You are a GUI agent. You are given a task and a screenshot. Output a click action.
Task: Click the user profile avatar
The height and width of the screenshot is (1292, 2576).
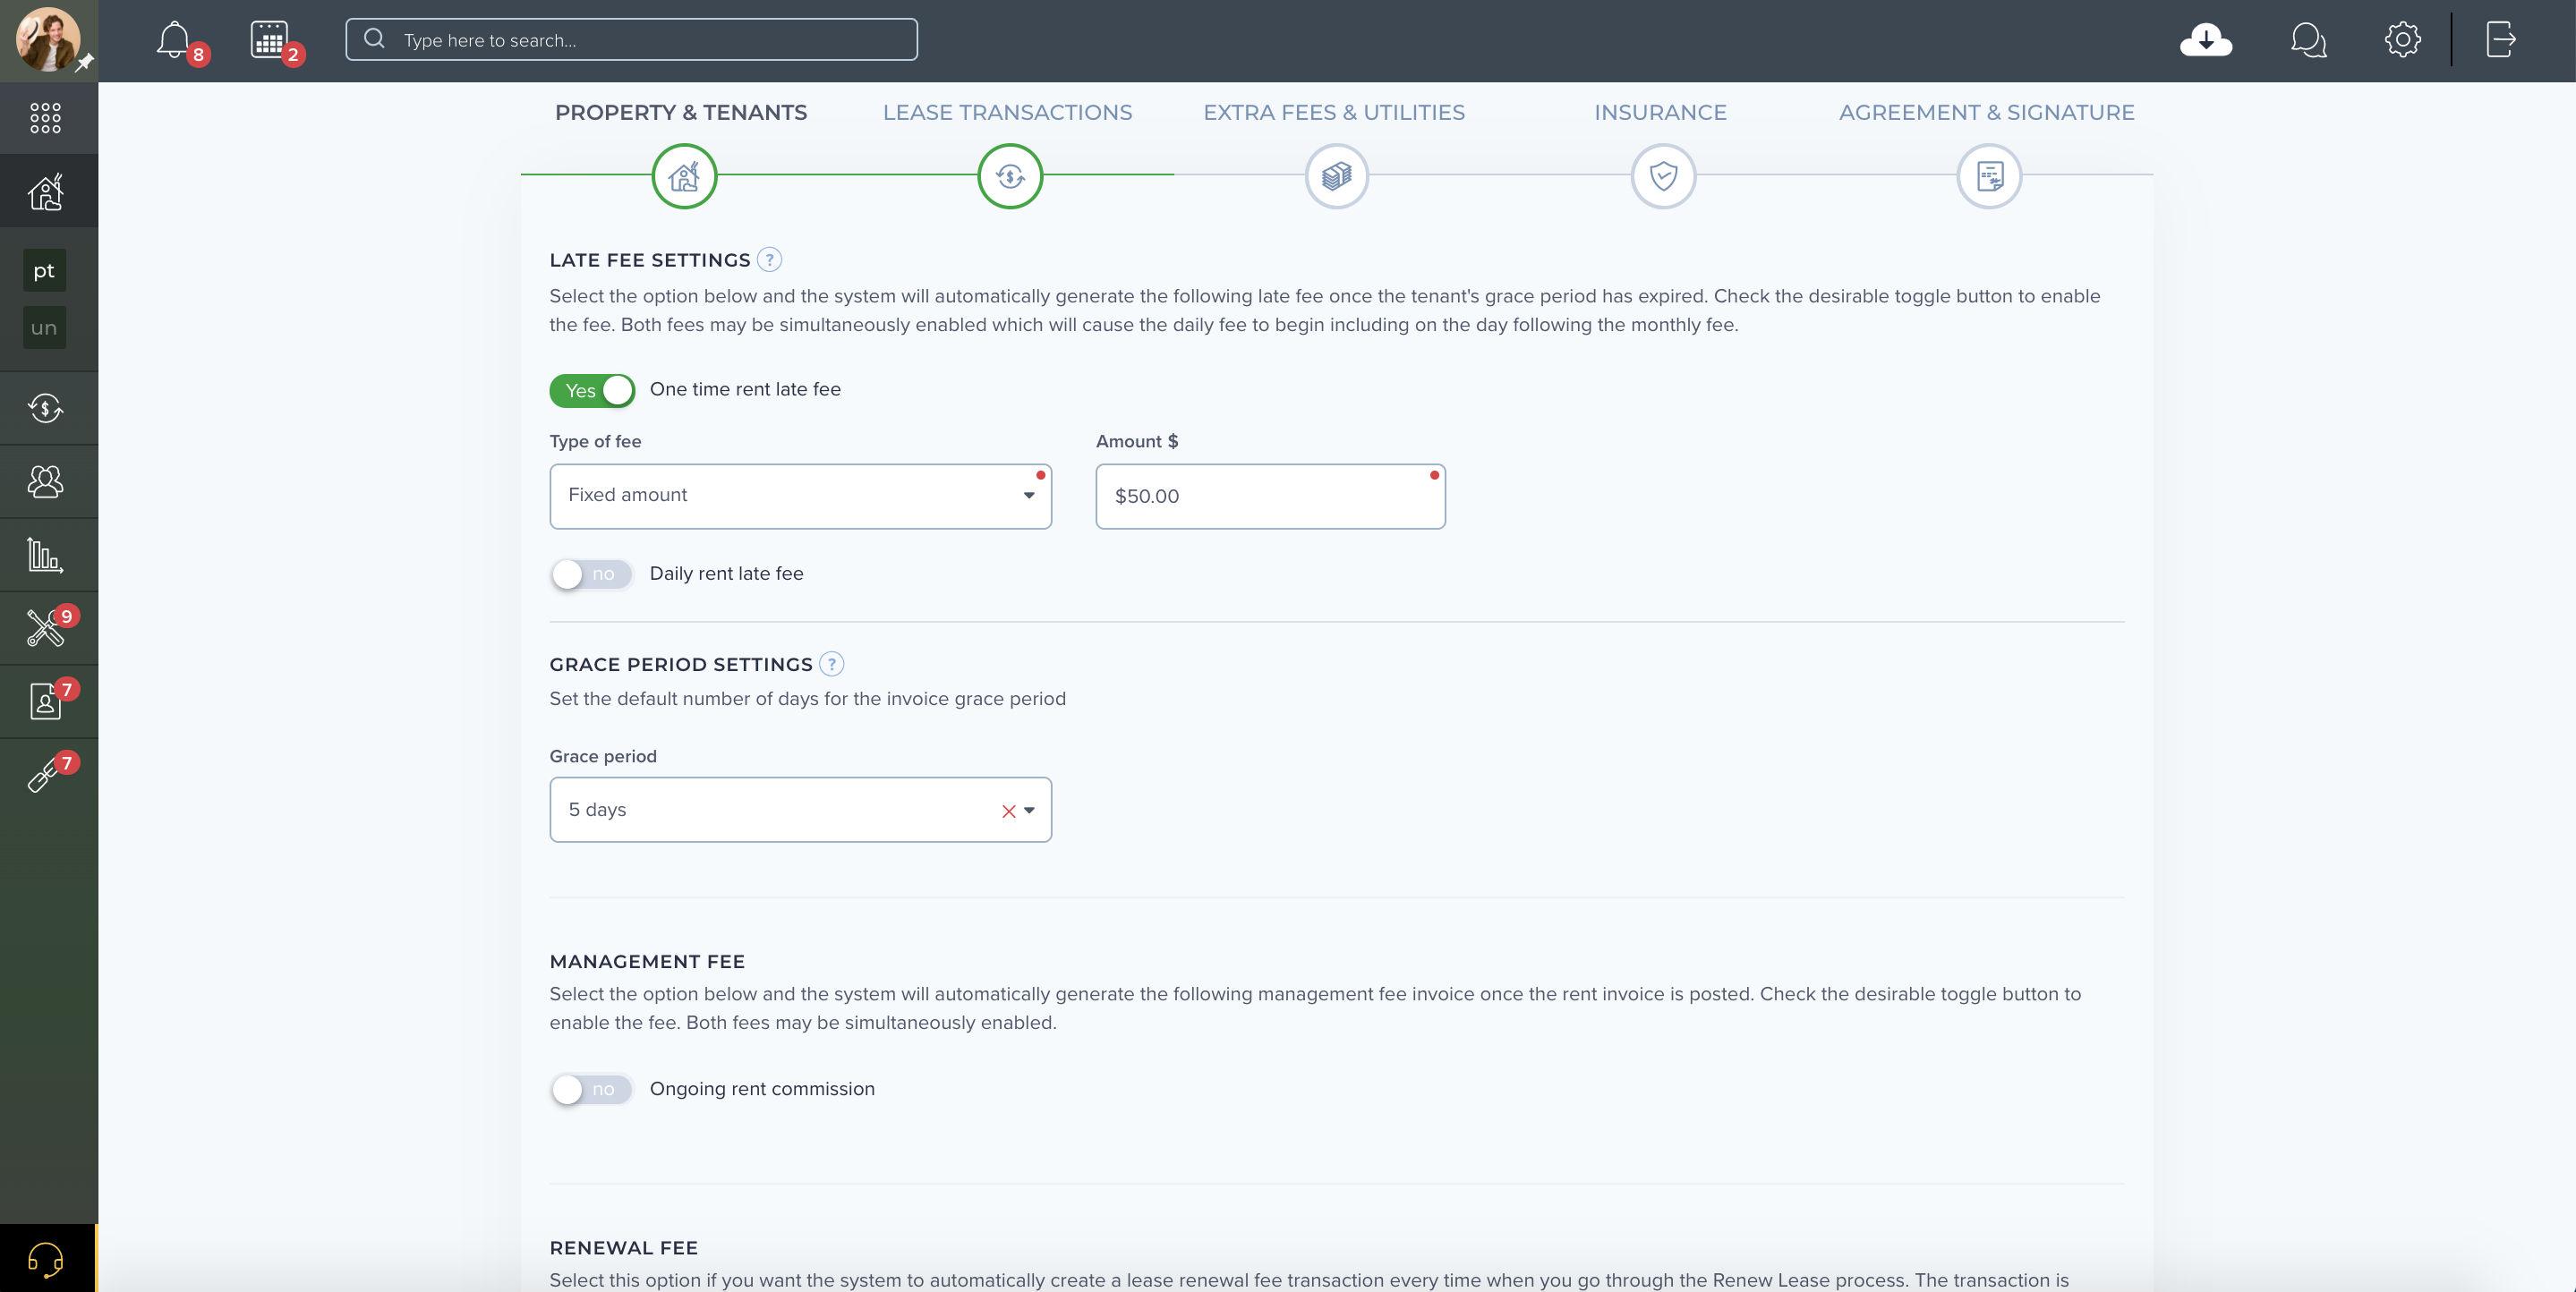pyautogui.click(x=47, y=39)
